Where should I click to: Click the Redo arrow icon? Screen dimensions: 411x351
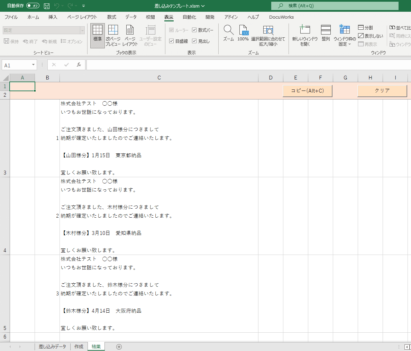point(70,6)
